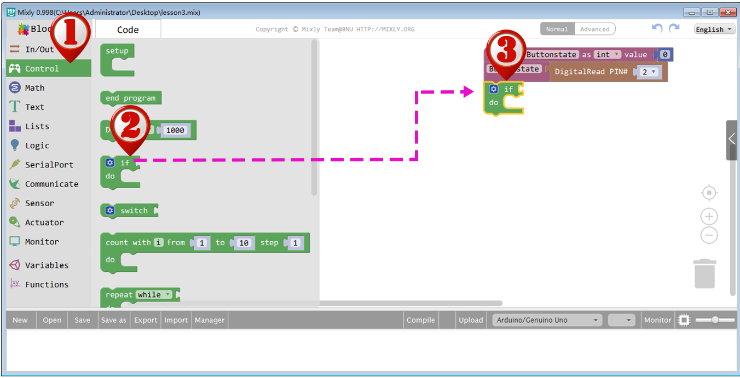This screenshot has height=378, width=740.
Task: Zoom out of the workspace
Action: (x=709, y=236)
